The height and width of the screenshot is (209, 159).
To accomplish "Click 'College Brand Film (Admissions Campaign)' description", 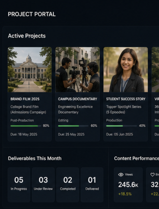I will pos(28,110).
